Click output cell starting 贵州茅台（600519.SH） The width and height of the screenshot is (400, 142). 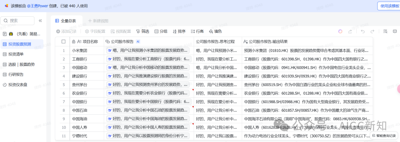(307, 84)
